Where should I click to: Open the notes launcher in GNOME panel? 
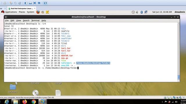click(47, 12)
